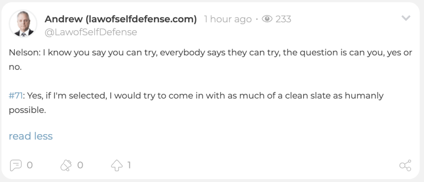The image size is (424, 182).
Task: Click the Nelson quote first line
Action: click(211, 53)
